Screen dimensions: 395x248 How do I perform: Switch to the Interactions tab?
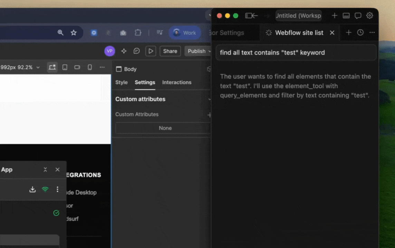pyautogui.click(x=176, y=82)
